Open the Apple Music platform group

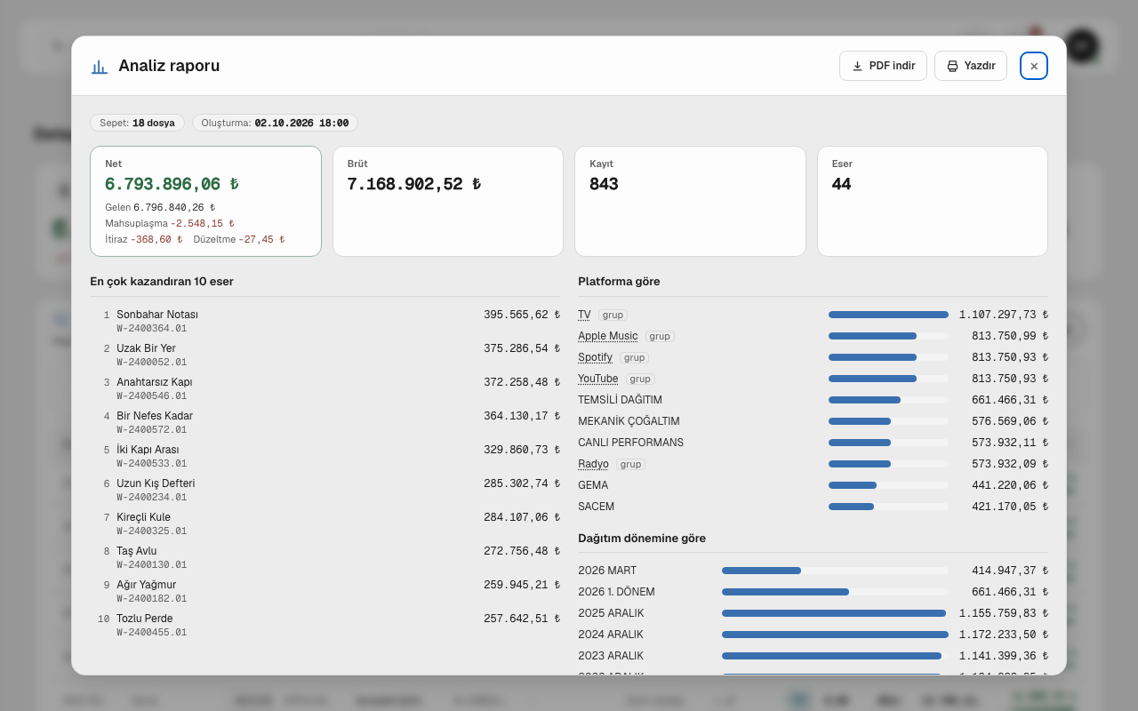(608, 336)
